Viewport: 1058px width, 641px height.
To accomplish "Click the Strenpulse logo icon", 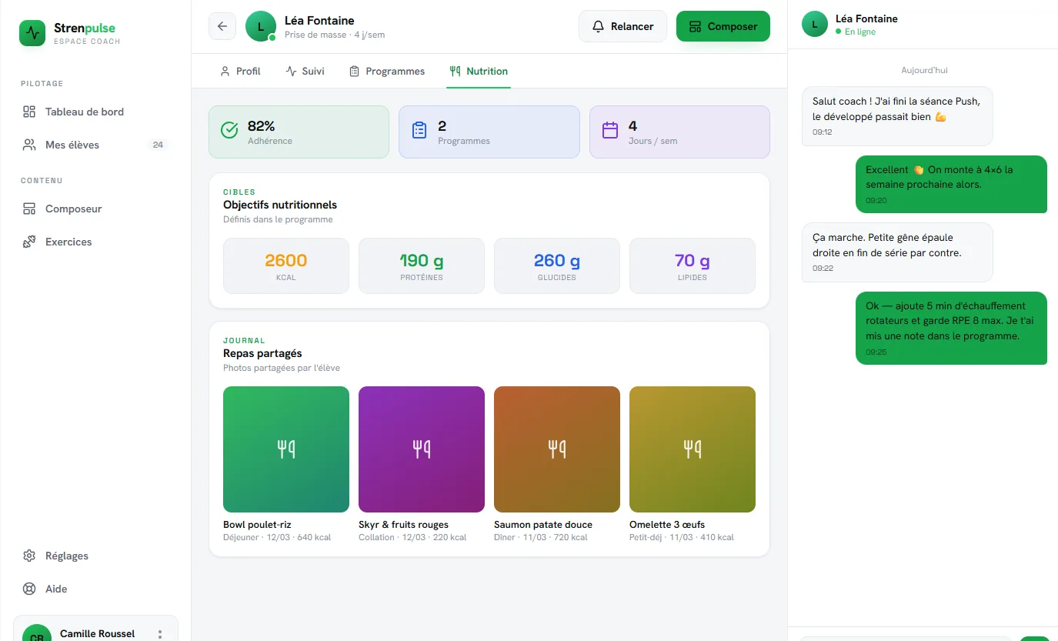I will click(x=32, y=33).
